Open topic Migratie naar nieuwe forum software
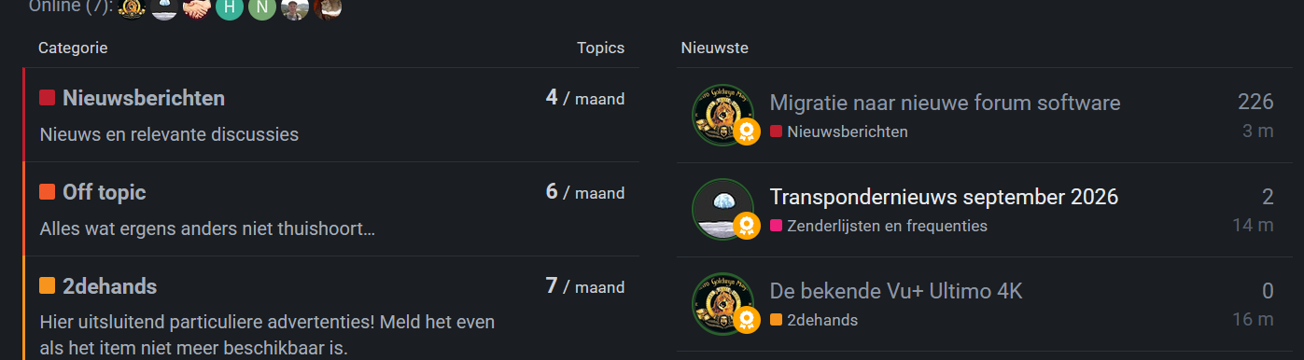This screenshot has height=360, width=1304. (945, 103)
